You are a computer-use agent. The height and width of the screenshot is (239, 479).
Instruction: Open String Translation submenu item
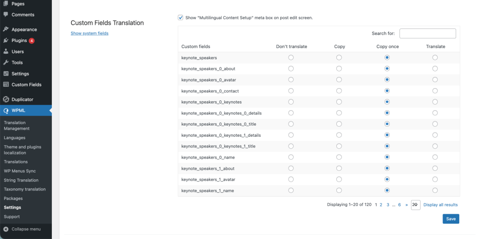[x=21, y=180]
